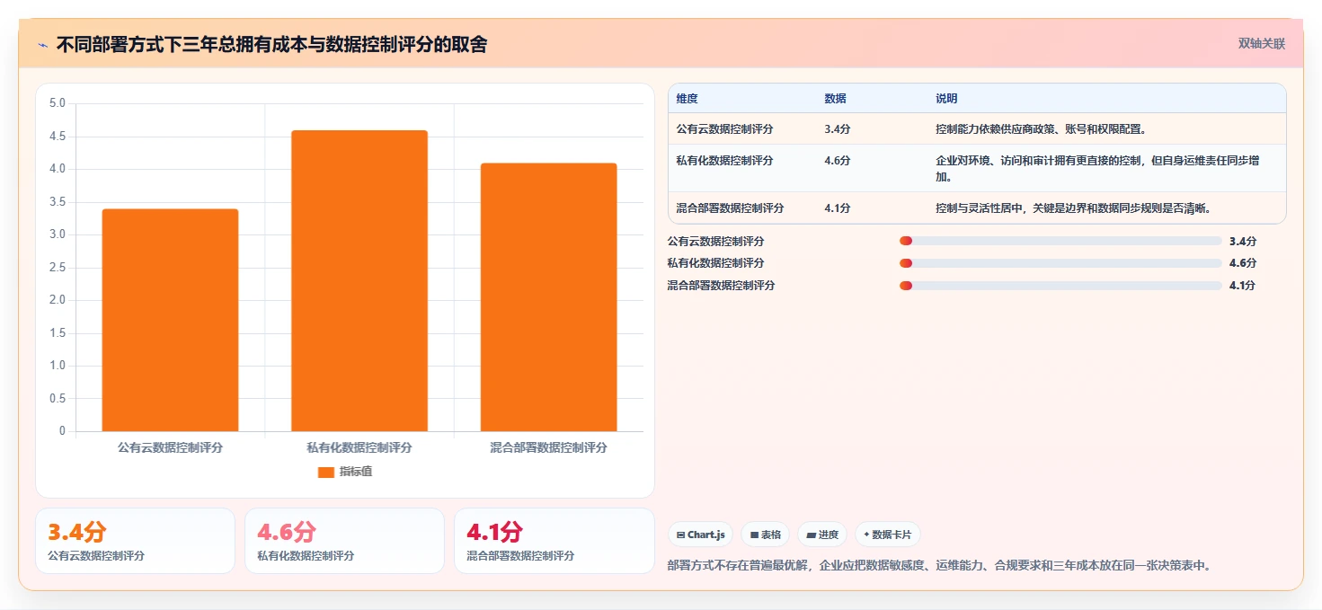
Task: Click the 私有化数据控制评分 progress bar
Action: [1060, 262]
